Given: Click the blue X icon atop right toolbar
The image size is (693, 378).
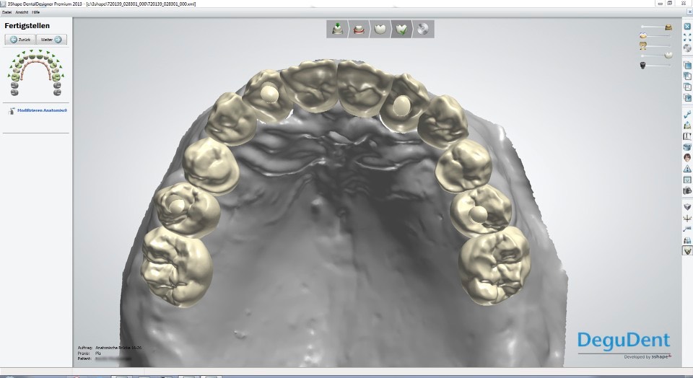Looking at the screenshot, I should click(x=687, y=27).
